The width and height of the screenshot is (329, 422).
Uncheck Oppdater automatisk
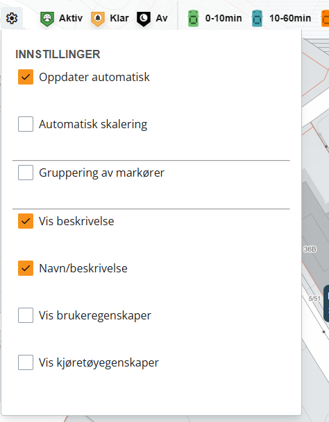point(26,77)
